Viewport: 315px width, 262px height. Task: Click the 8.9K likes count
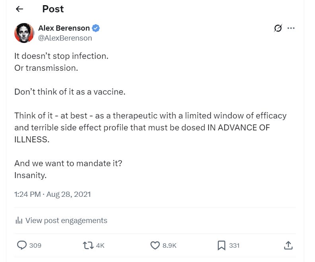tap(169, 246)
